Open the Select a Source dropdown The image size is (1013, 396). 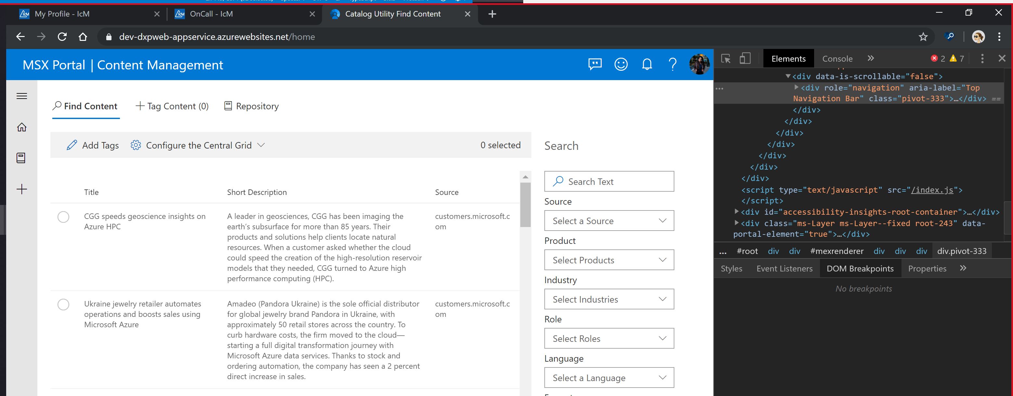click(x=609, y=221)
